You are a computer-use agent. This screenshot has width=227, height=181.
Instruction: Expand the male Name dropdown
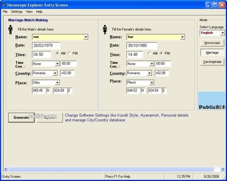(86, 37)
